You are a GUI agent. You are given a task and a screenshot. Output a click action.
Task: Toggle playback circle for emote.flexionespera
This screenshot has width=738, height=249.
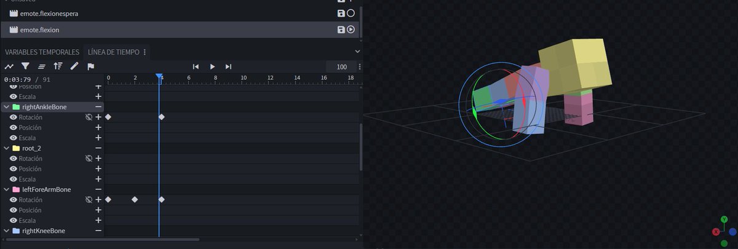point(351,13)
